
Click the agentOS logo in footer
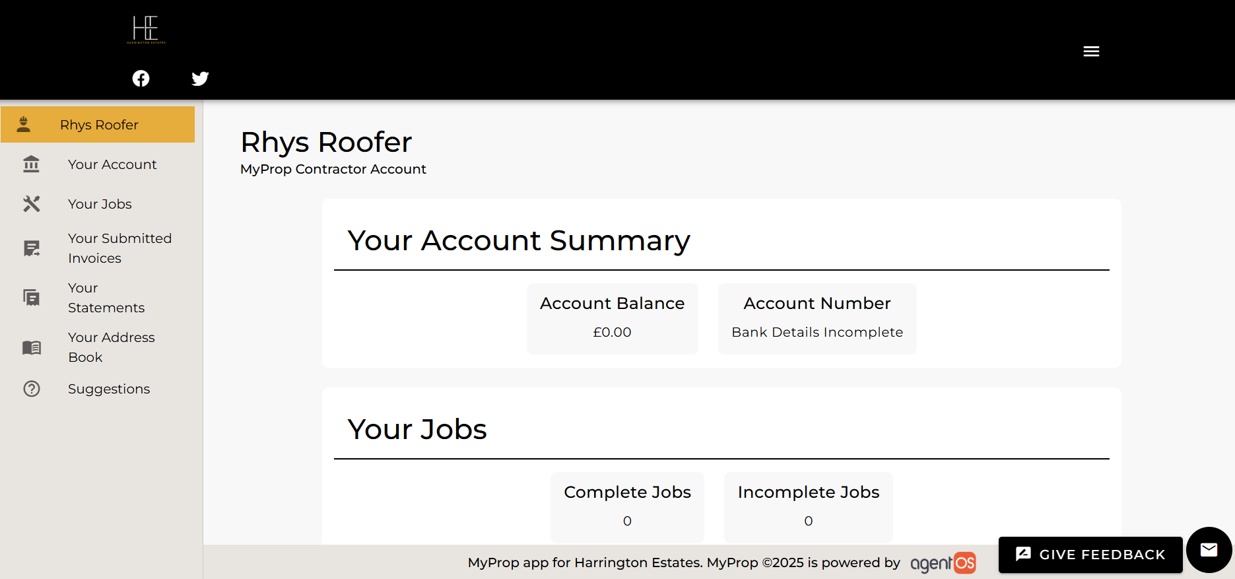coord(943,562)
